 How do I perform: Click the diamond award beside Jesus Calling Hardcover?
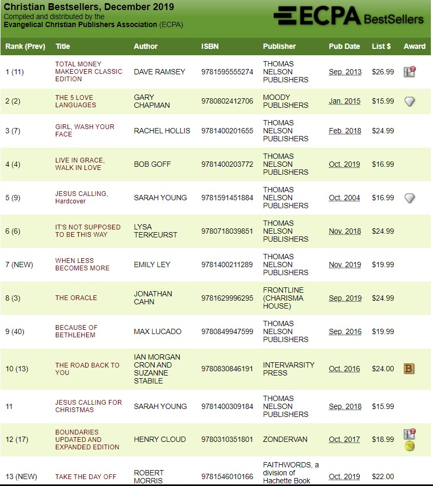click(409, 198)
